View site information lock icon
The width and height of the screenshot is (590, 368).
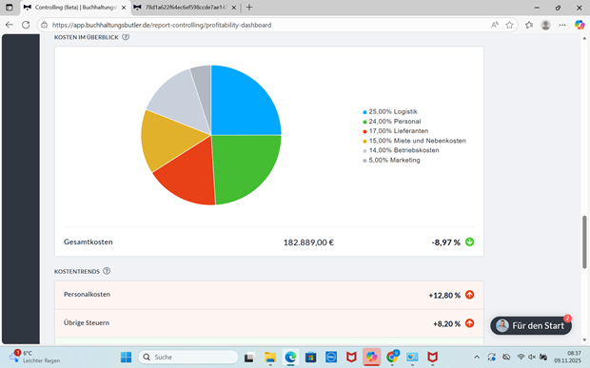[45, 25]
